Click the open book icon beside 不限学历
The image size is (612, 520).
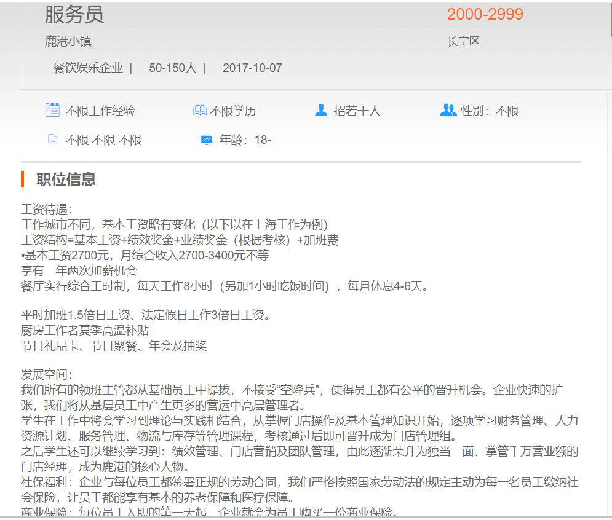[x=200, y=111]
